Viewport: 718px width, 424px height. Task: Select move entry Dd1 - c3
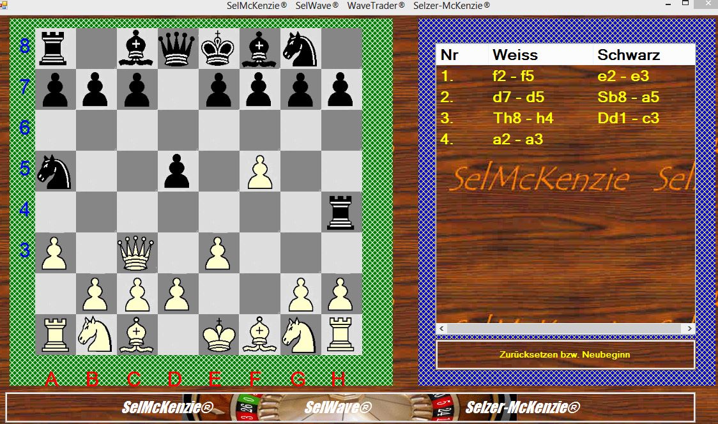[x=629, y=118]
